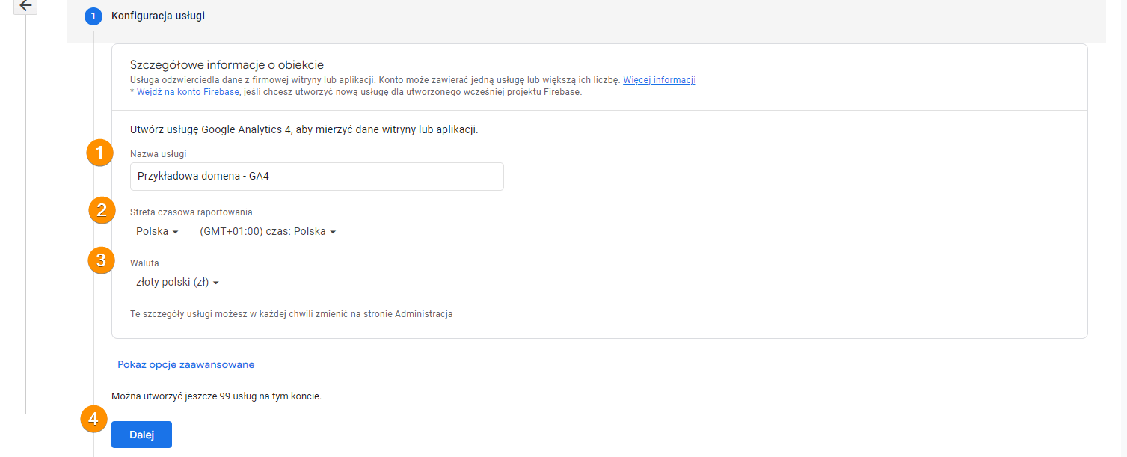1127x457 pixels.
Task: Click the Nazwa usługi field label
Action: [x=158, y=154]
